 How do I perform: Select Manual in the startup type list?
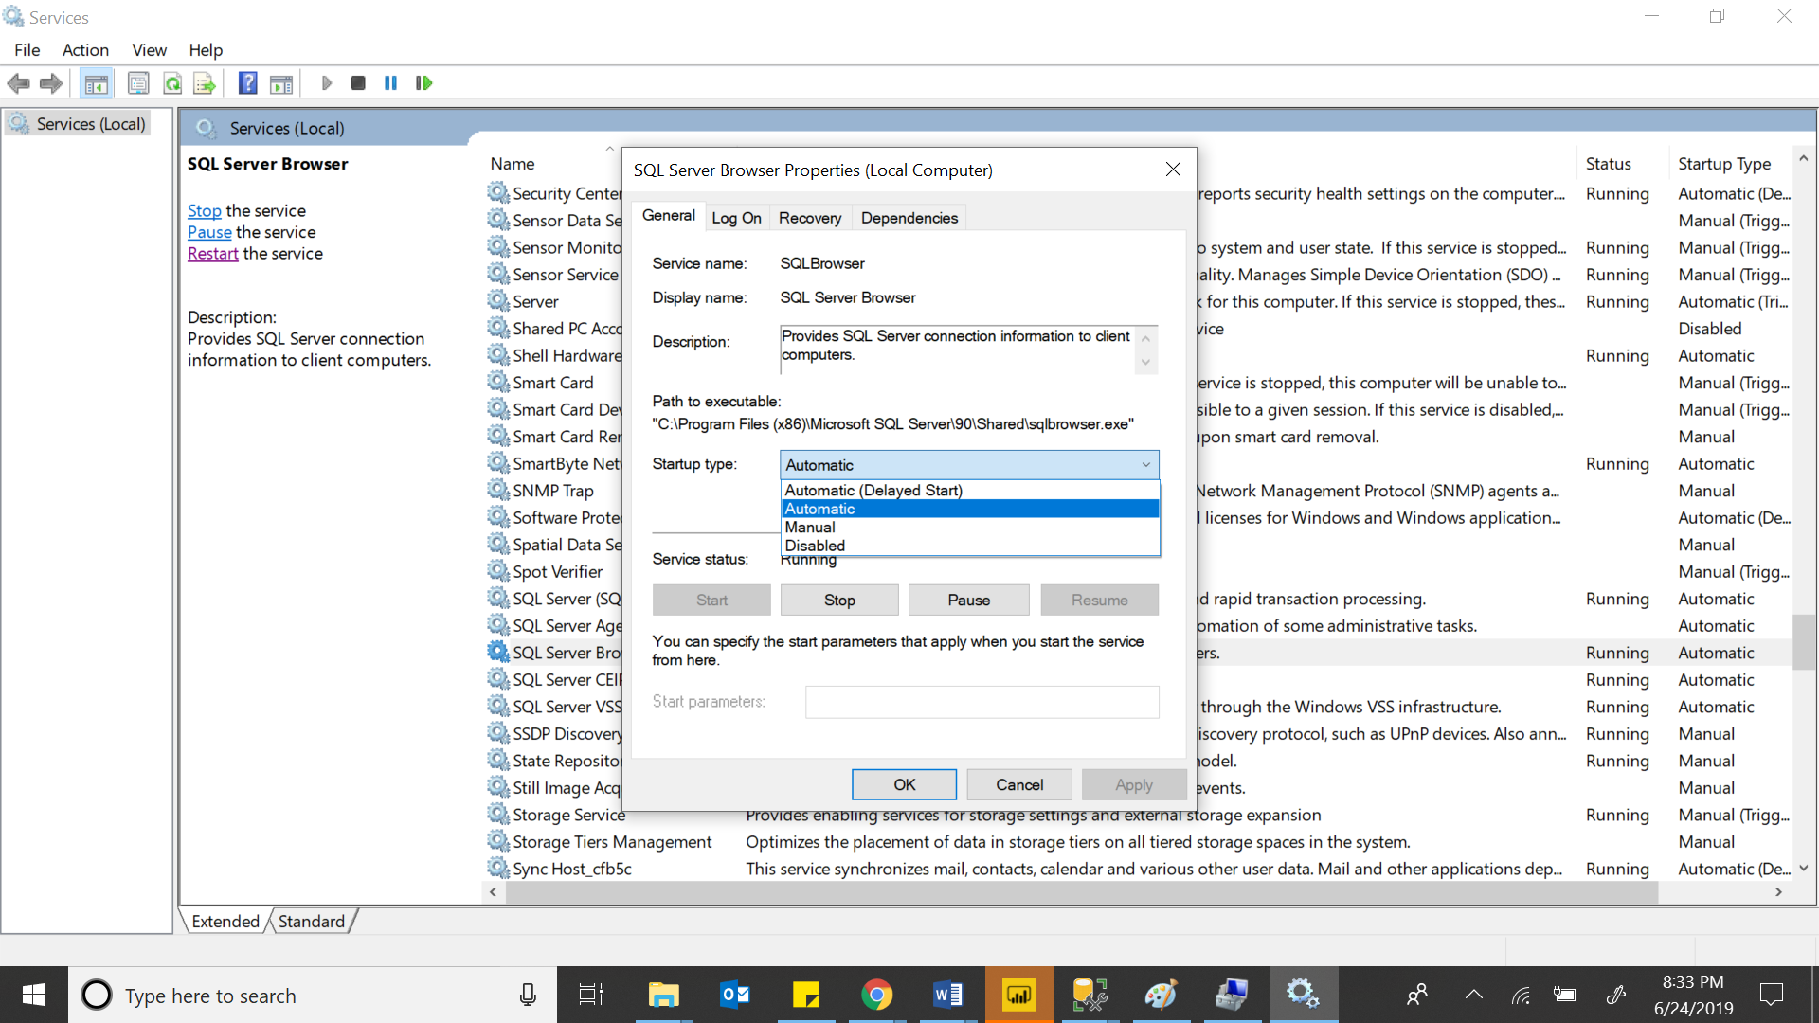click(810, 527)
